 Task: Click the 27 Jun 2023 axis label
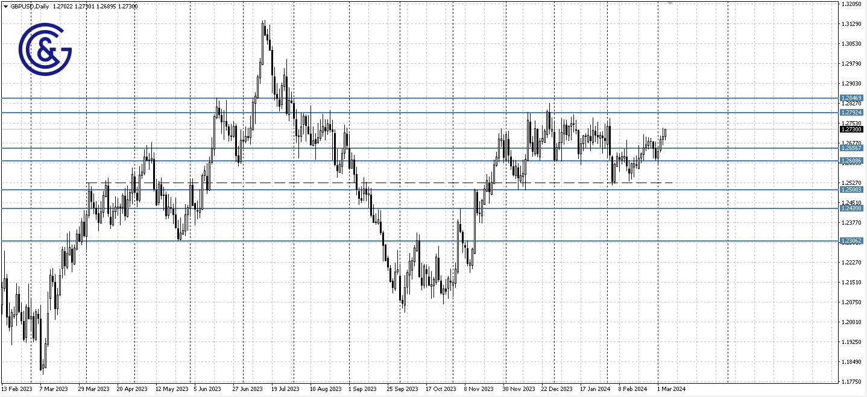tap(247, 389)
